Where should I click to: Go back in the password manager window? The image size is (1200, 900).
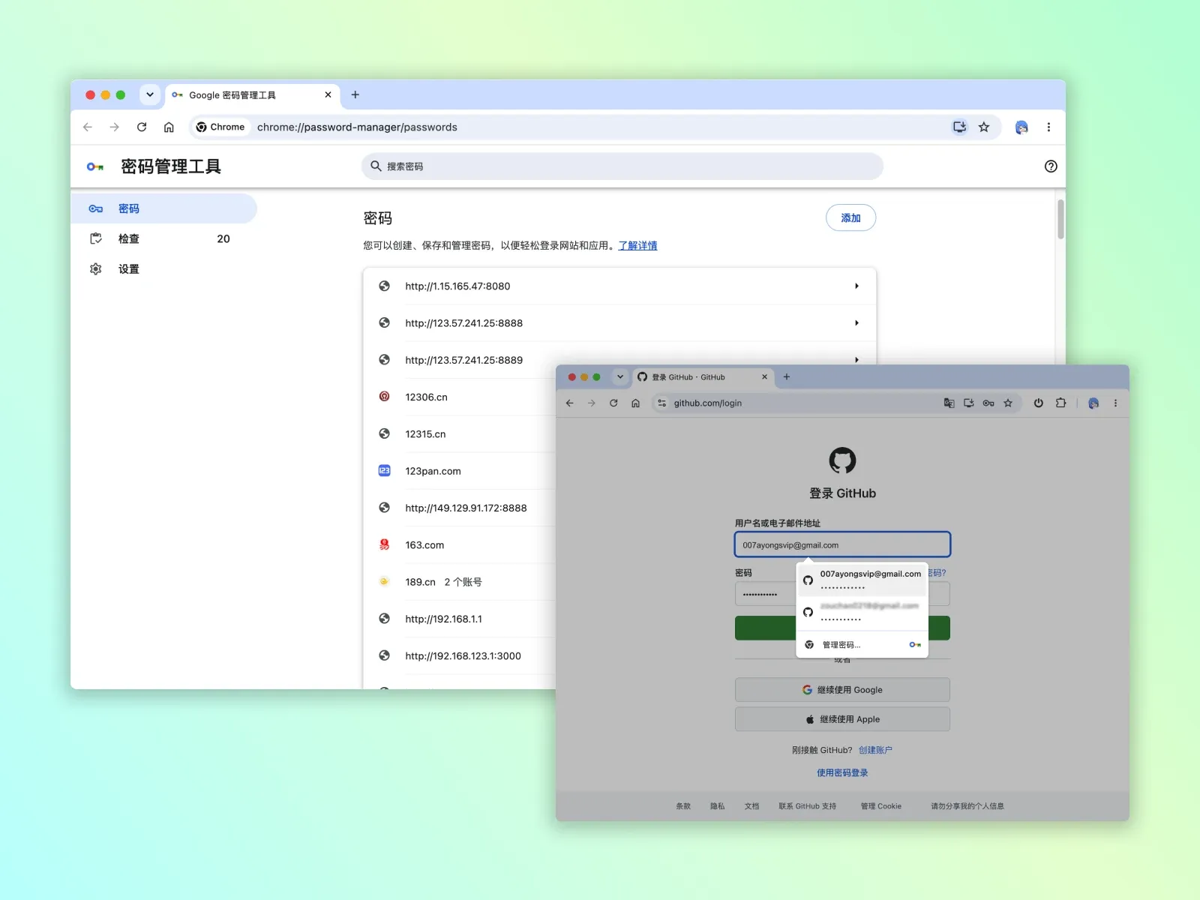88,127
